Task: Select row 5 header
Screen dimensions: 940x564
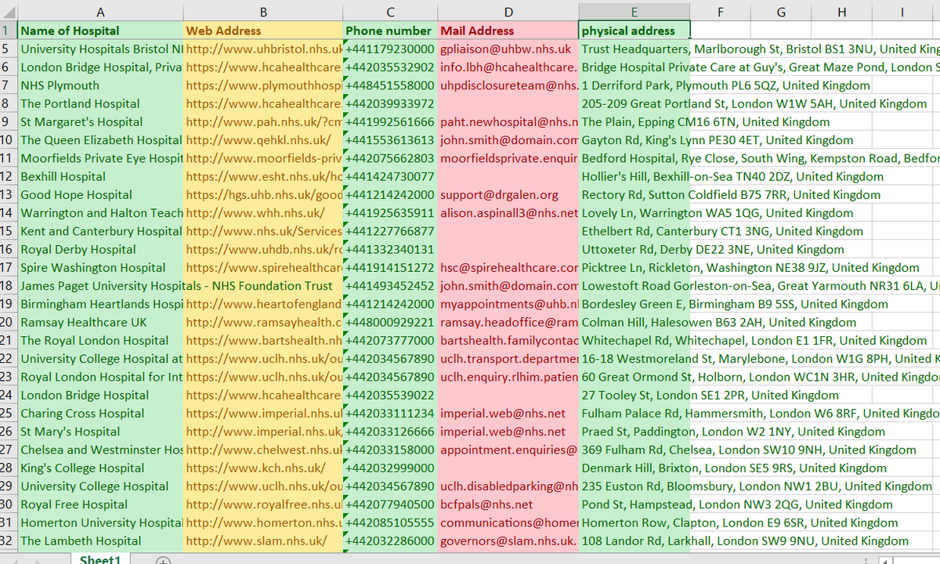Action: point(8,49)
